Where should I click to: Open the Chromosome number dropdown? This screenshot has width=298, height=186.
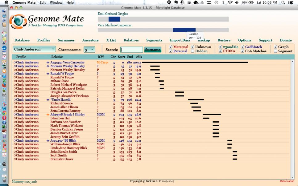point(89,50)
